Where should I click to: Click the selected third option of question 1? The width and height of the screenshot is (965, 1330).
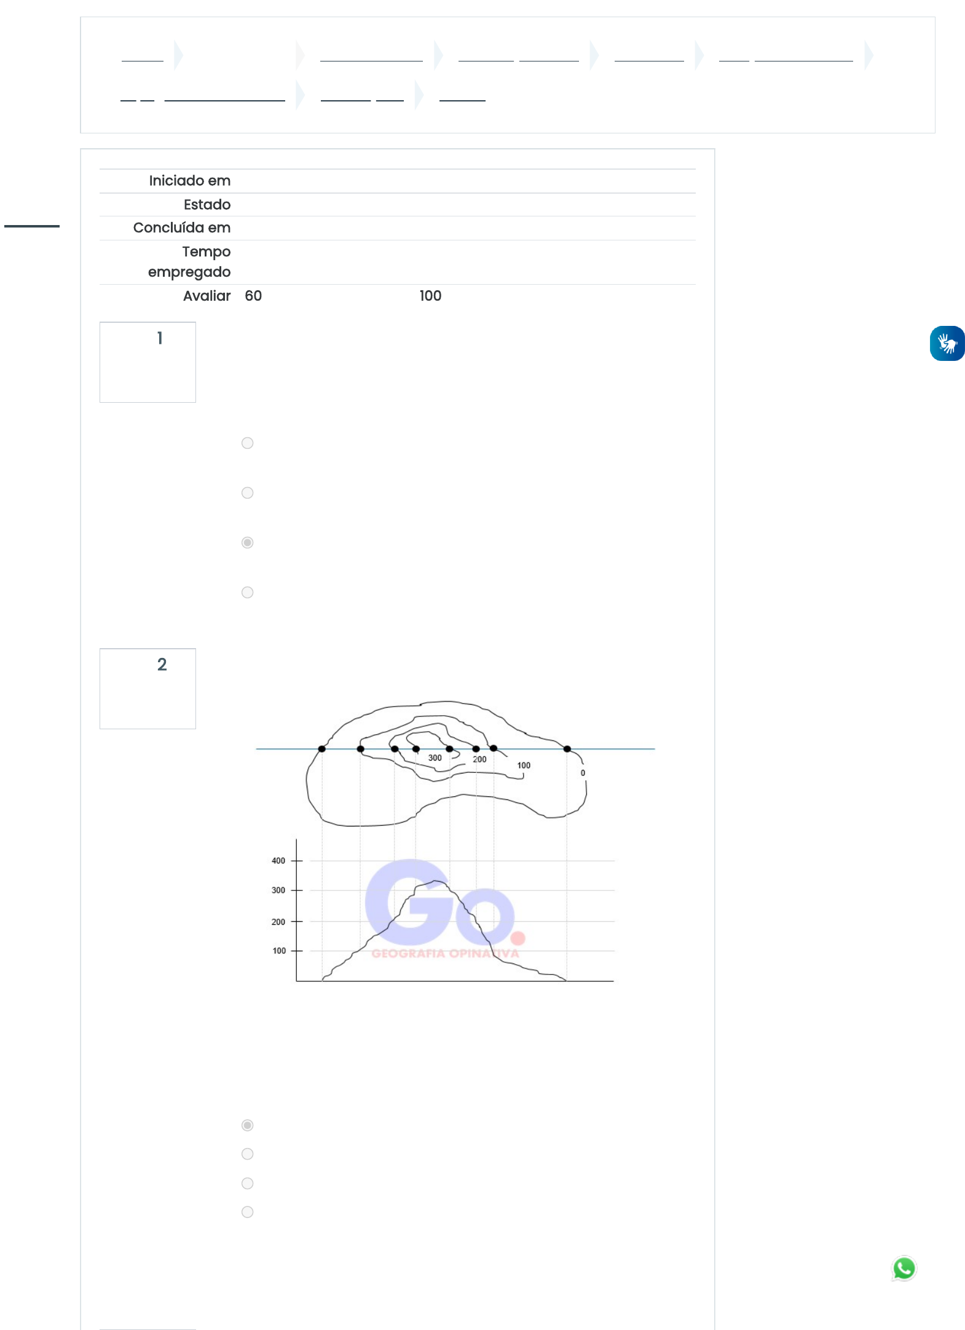(x=247, y=543)
